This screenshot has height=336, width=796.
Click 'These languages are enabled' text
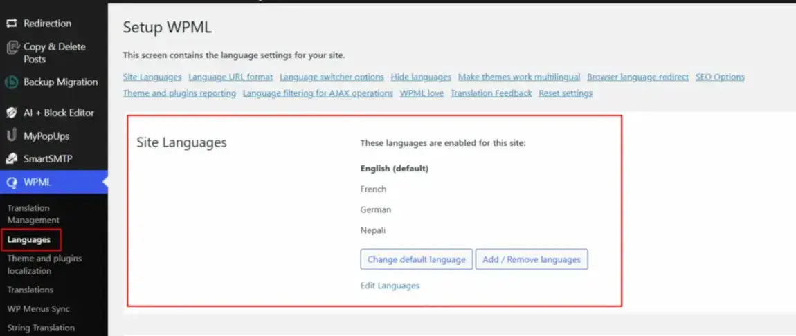click(443, 143)
